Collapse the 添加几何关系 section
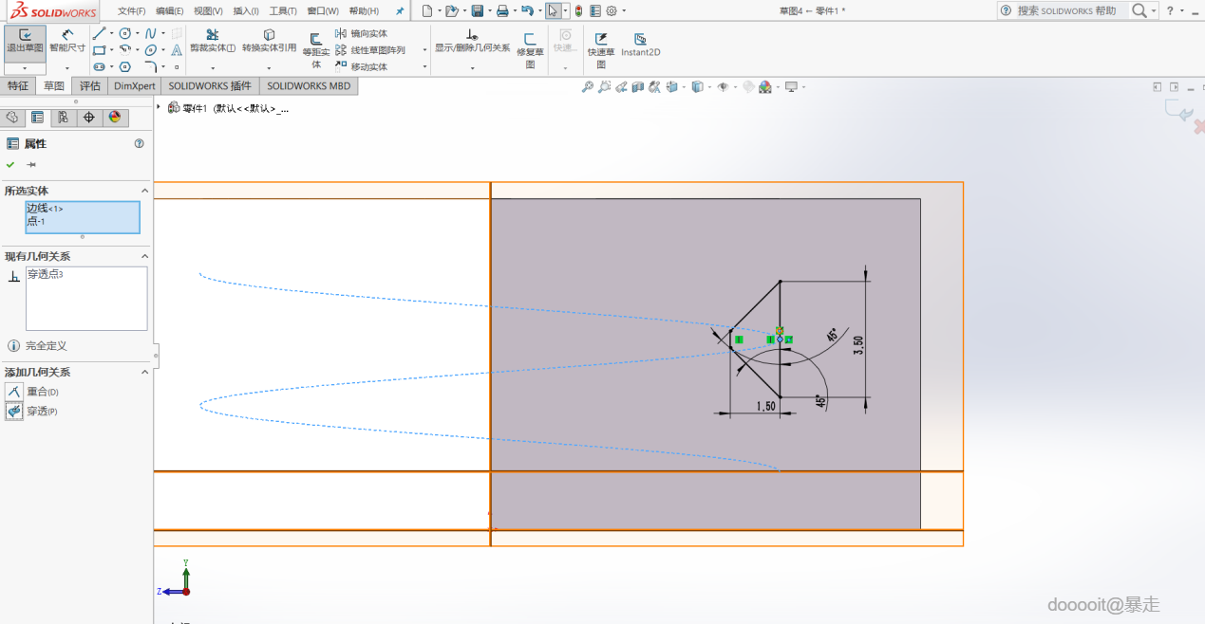 (145, 373)
